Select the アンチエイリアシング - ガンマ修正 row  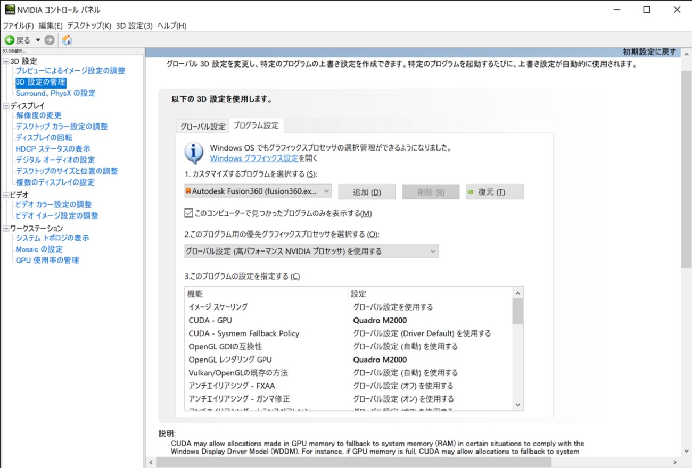coord(348,398)
